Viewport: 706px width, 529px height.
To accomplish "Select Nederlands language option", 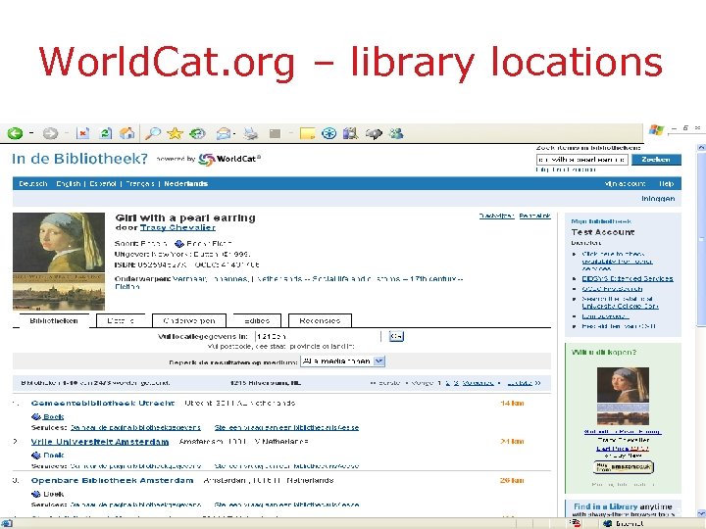I will tap(185, 183).
